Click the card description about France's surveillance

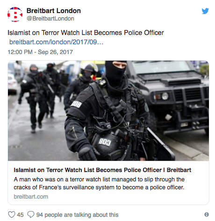(x=99, y=183)
